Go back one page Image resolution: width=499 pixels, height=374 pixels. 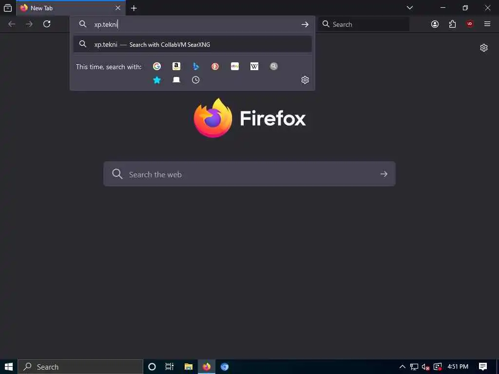tap(12, 24)
